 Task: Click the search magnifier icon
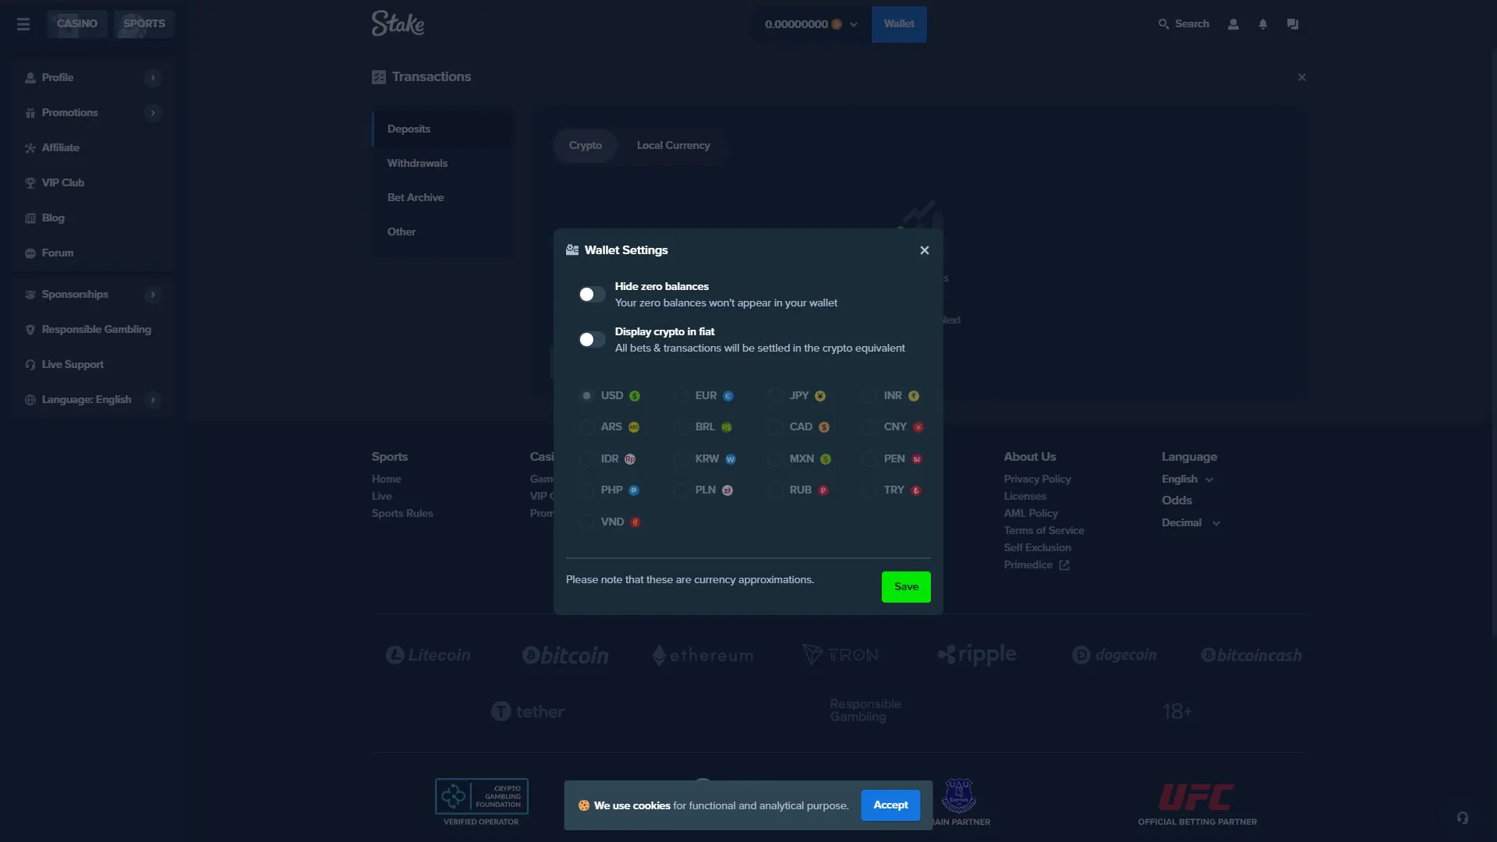point(1163,24)
